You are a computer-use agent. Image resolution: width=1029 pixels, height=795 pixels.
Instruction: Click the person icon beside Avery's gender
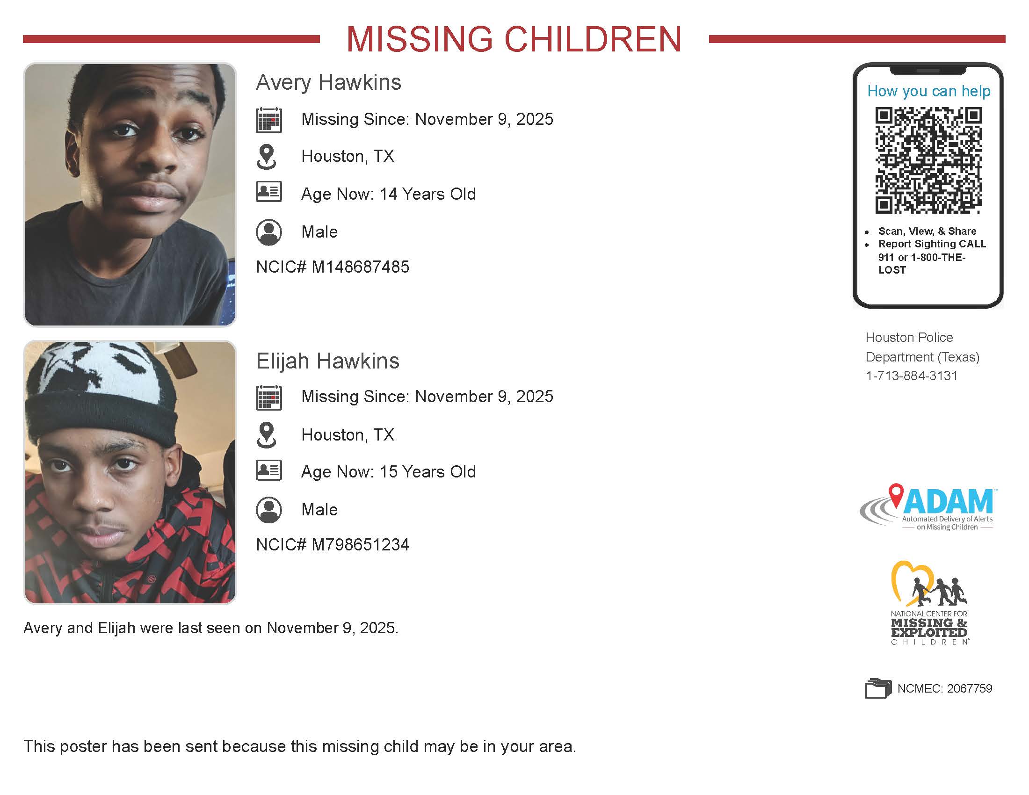[x=268, y=231]
